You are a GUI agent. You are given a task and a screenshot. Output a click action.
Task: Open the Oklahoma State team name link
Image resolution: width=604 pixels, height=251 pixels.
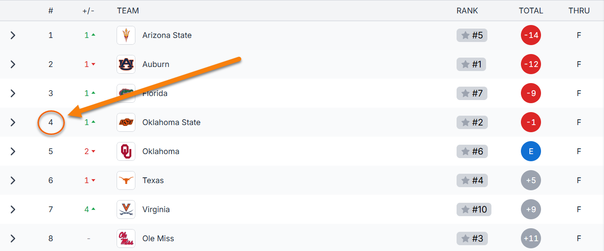172,122
